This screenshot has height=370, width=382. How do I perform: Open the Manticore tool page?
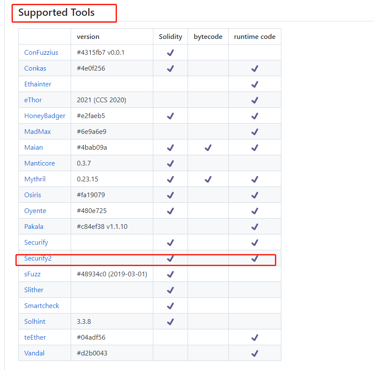coord(39,163)
